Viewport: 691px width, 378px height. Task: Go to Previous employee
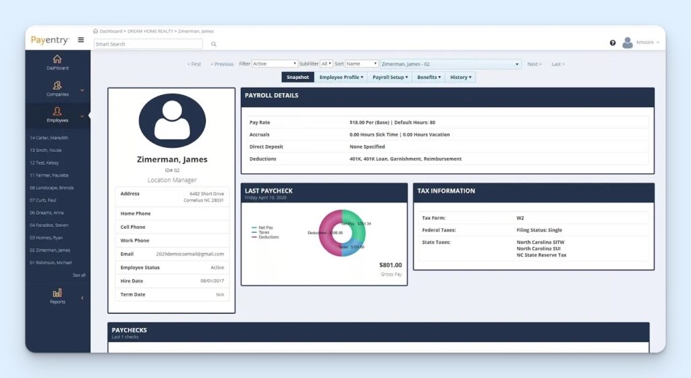pos(222,64)
